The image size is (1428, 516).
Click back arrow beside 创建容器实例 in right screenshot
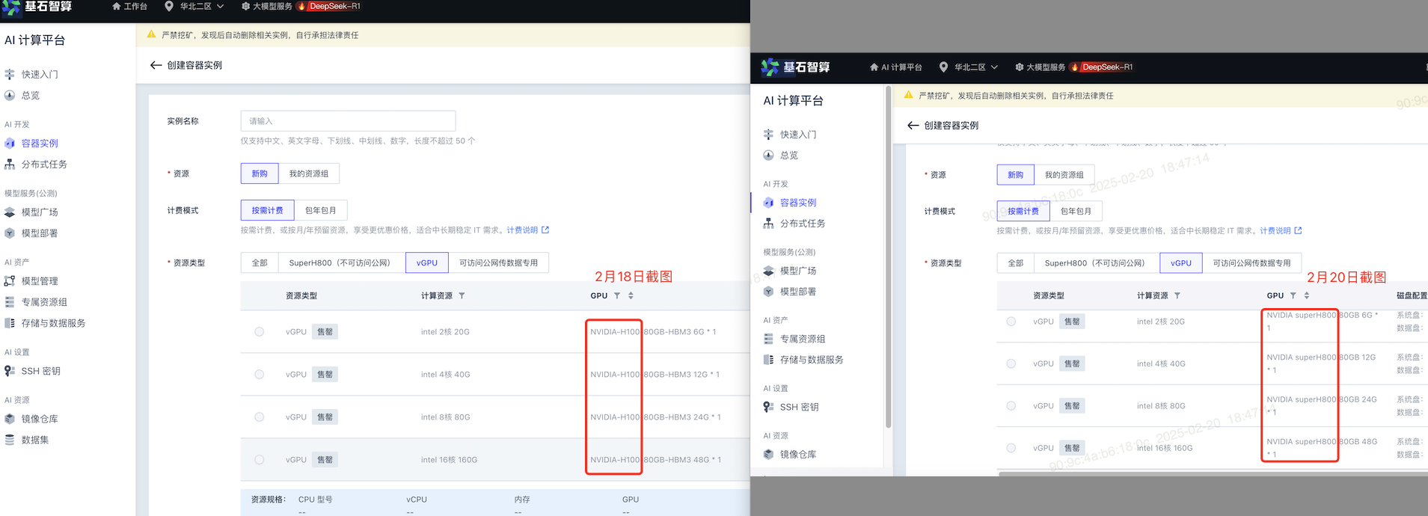913,126
